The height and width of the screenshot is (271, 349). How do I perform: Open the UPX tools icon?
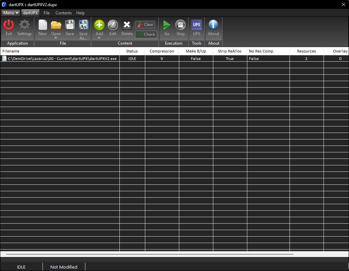pyautogui.click(x=197, y=25)
